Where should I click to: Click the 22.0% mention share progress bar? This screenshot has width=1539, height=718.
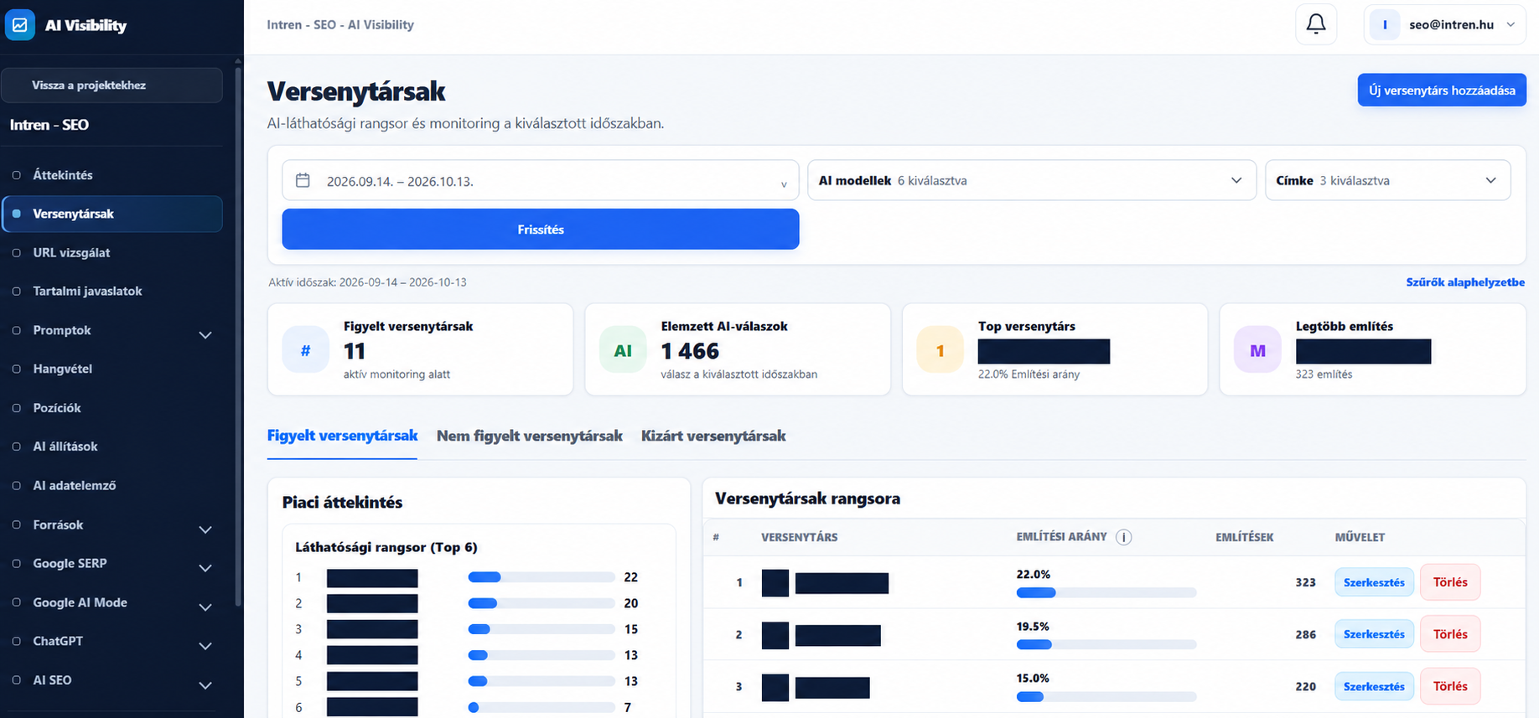click(x=1106, y=592)
